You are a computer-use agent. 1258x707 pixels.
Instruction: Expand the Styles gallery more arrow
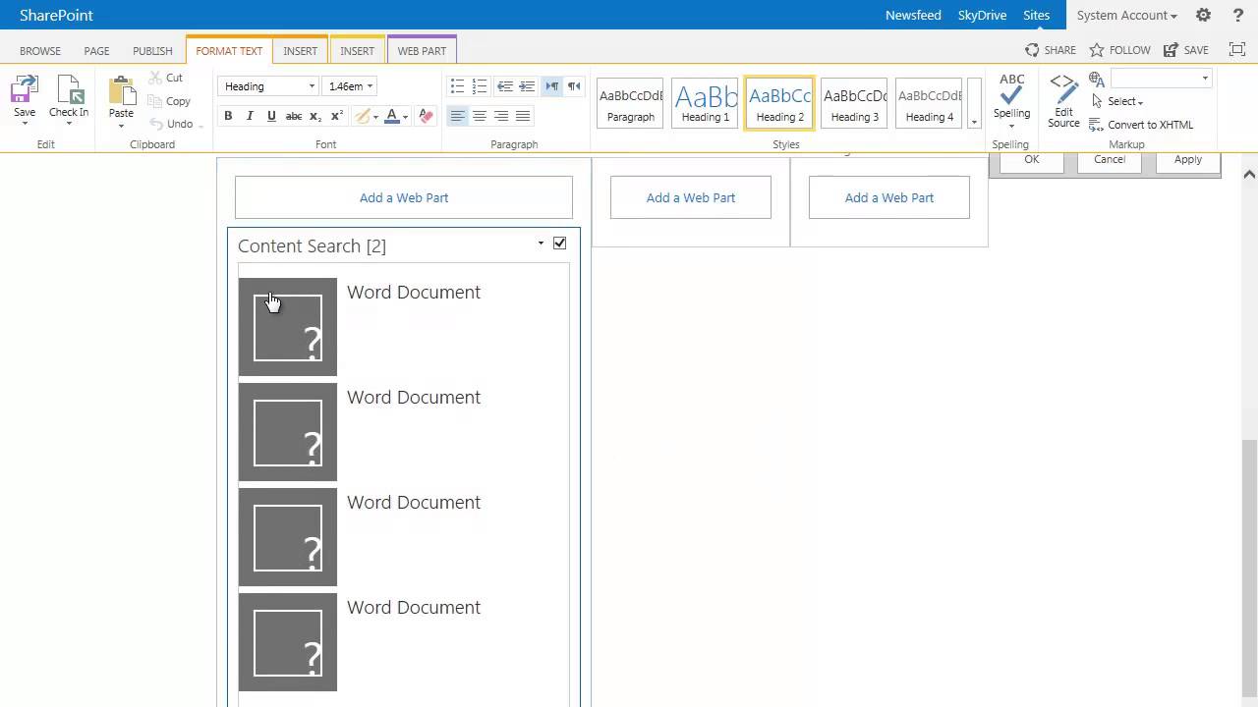(974, 122)
